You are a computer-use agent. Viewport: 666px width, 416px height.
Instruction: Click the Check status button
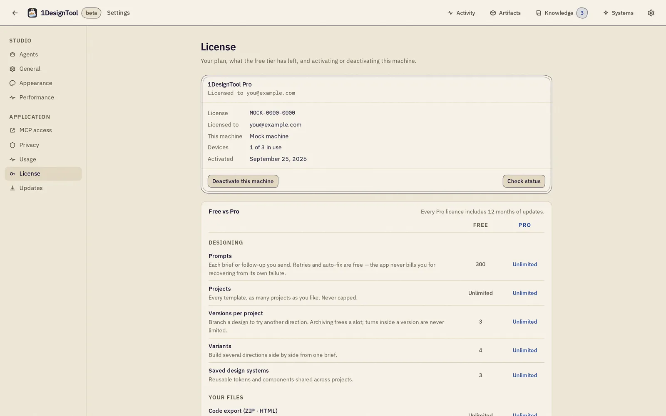coord(524,181)
